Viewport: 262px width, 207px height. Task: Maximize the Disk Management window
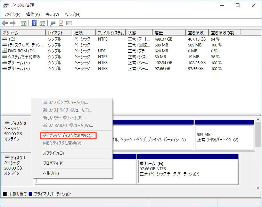[x=238, y=5]
